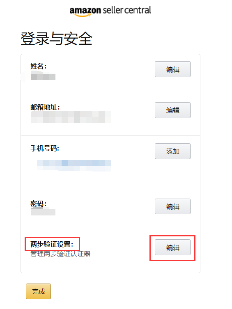Click the masked password value
Image resolution: width=232 pixels, height=309 pixels.
(x=43, y=212)
